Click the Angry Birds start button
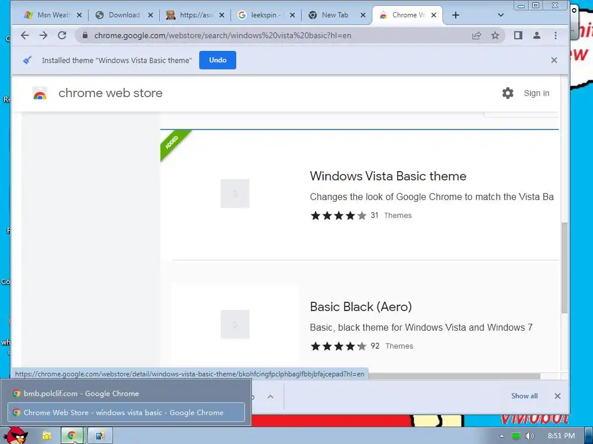Screen dimensions: 593x444 click(x=15, y=435)
